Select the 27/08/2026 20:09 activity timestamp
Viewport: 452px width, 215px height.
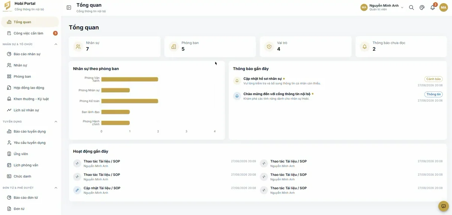pos(243,161)
